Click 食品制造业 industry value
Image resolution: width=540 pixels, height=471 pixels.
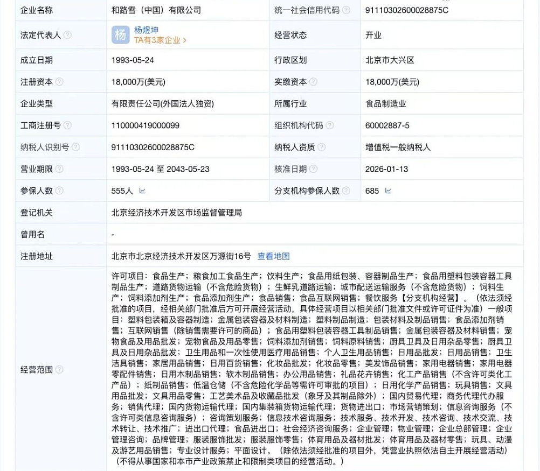[386, 103]
